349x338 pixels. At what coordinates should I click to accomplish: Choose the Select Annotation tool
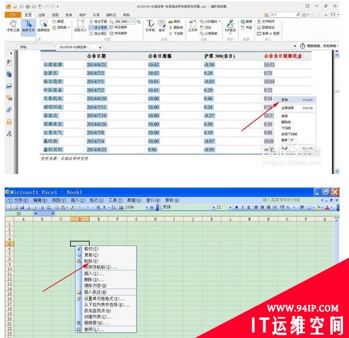[x=44, y=26]
